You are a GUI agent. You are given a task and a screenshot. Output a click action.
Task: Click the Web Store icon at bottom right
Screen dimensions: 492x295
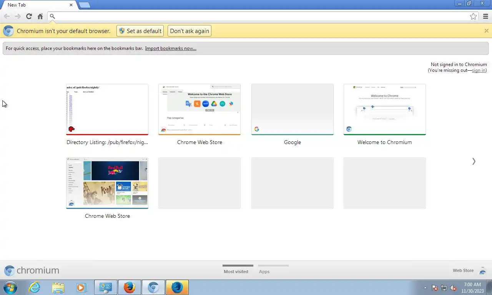pos(483,271)
